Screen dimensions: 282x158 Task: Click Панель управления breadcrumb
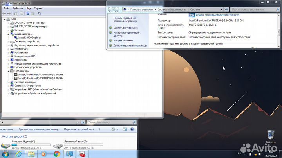click(x=141, y=9)
